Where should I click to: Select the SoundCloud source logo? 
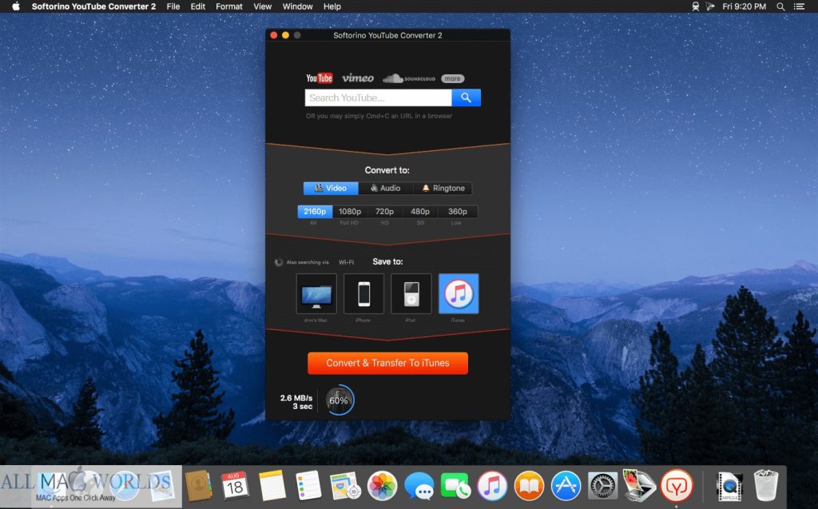tap(409, 78)
